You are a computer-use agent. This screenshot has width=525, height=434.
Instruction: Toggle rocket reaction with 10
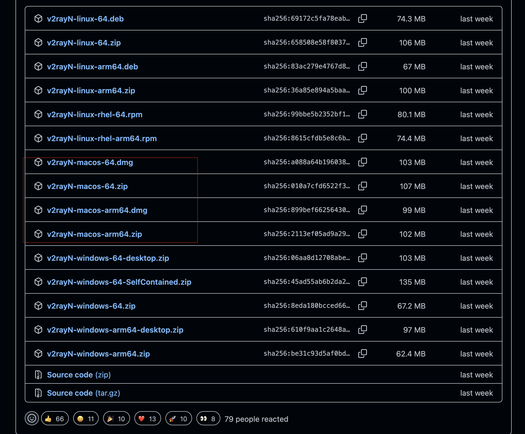(x=178, y=419)
